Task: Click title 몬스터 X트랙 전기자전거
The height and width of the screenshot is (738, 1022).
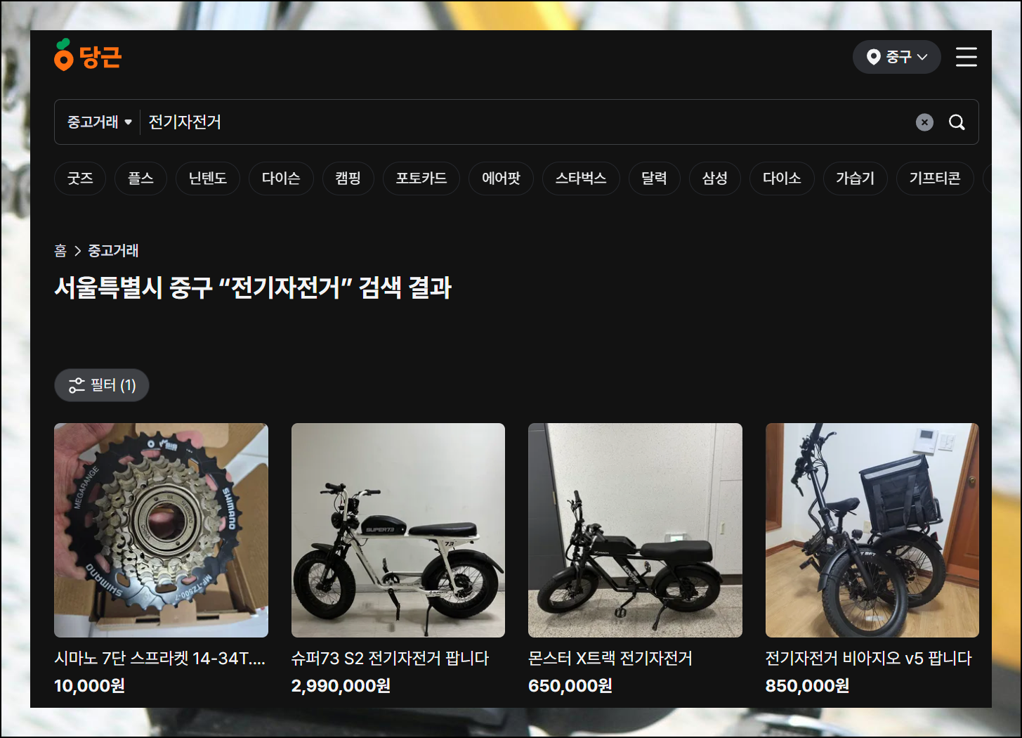Action: (610, 659)
